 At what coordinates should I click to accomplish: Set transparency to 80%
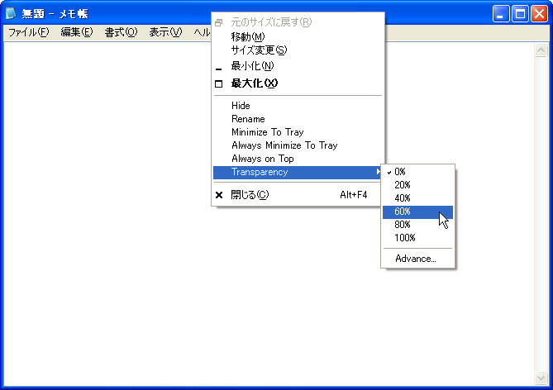pos(417,225)
